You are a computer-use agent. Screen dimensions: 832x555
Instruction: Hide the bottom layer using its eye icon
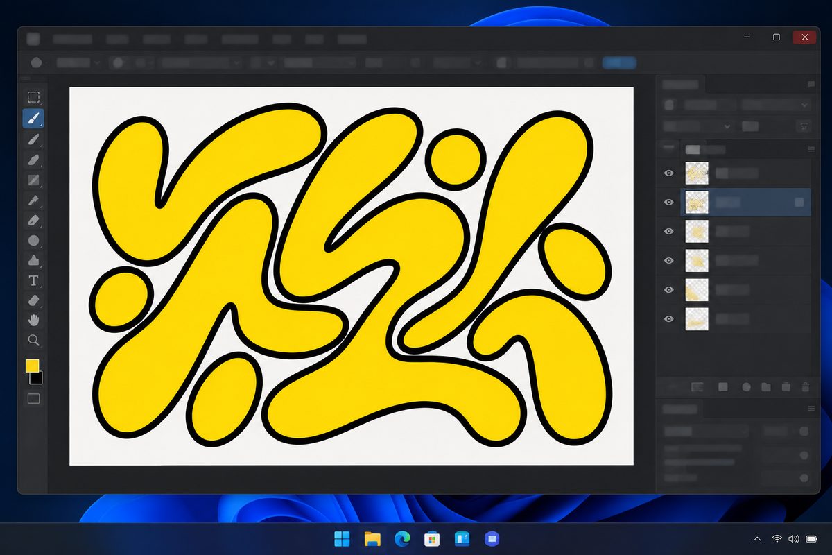669,319
